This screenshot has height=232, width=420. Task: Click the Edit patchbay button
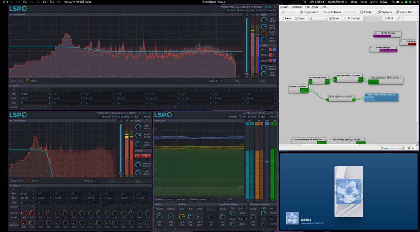(389, 18)
